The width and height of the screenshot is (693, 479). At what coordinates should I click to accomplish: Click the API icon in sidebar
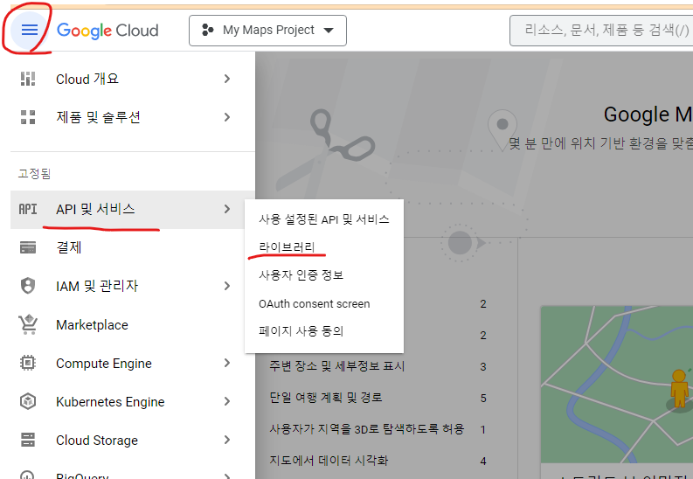(x=28, y=209)
